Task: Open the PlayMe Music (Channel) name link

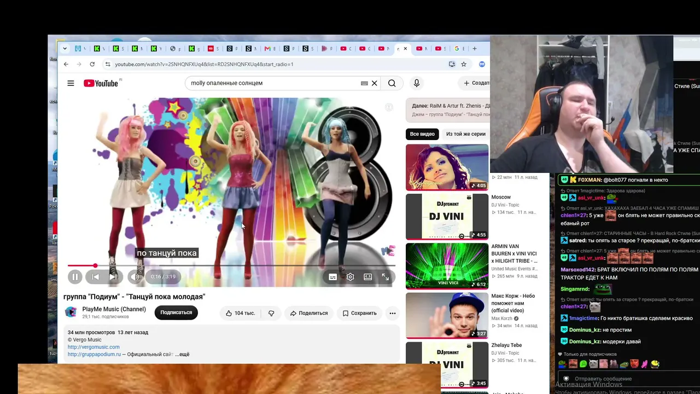Action: click(x=114, y=309)
